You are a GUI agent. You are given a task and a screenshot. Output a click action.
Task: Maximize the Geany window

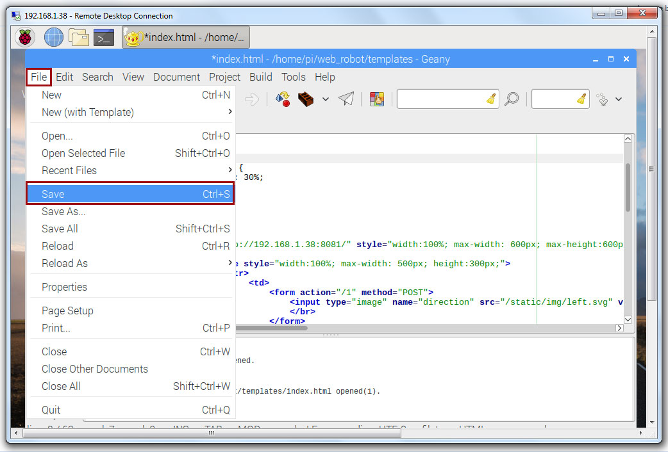click(611, 59)
